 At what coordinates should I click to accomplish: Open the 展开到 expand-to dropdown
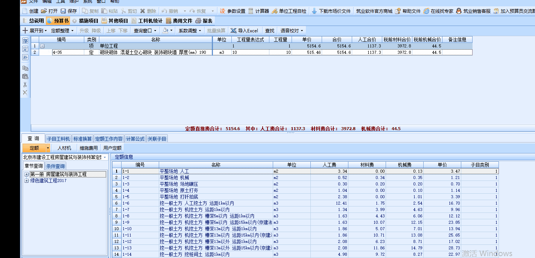[36, 30]
